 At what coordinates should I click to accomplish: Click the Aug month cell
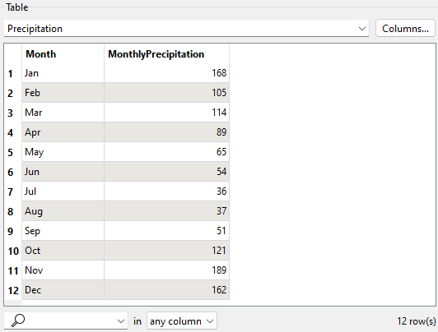point(63,211)
